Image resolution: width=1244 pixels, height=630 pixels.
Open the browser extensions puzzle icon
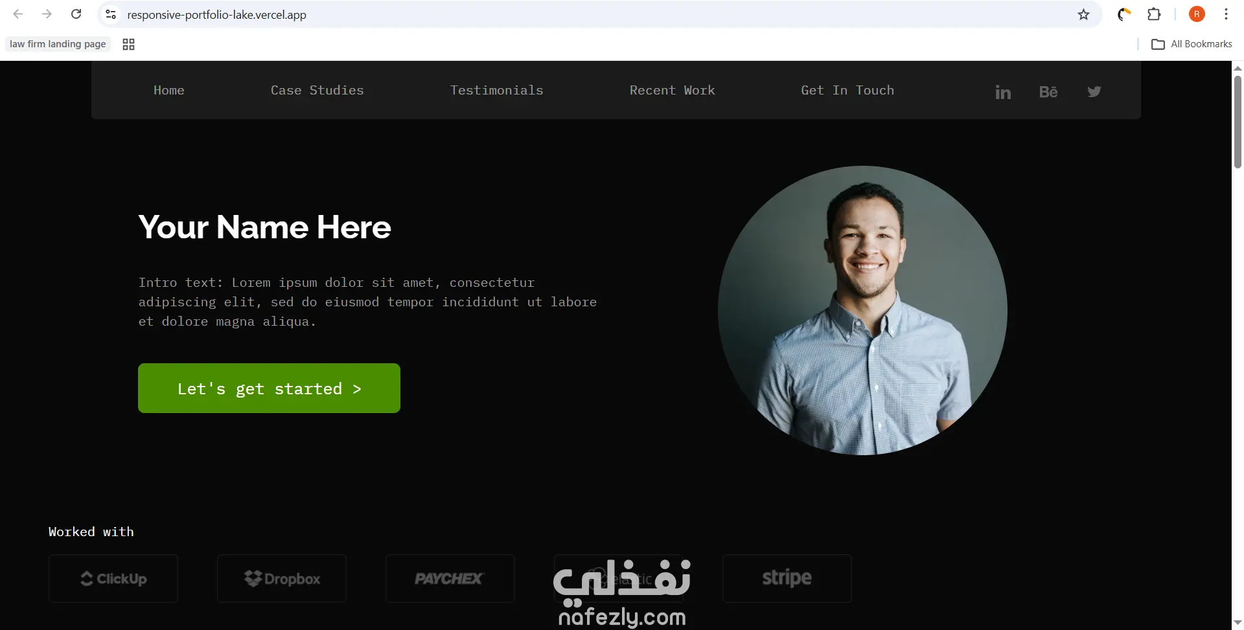coord(1154,14)
